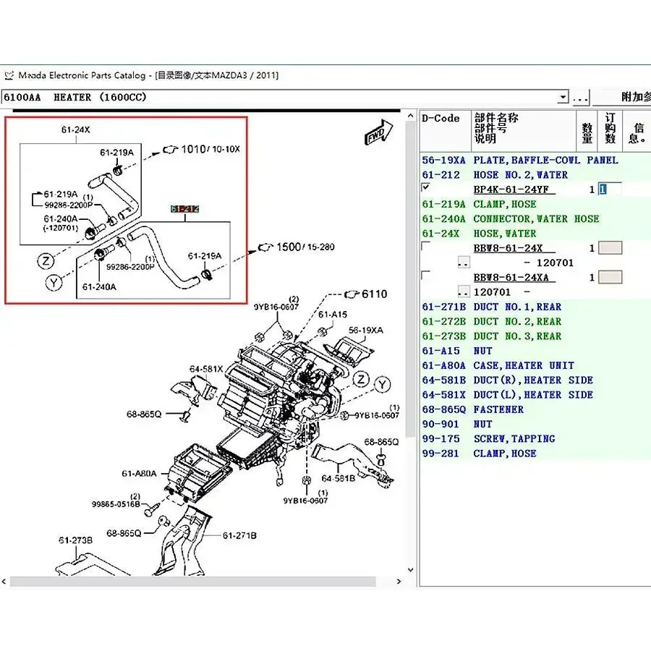Click the 99865-0516B screw label in diagram
Screen dimensions: 651x651
click(116, 504)
